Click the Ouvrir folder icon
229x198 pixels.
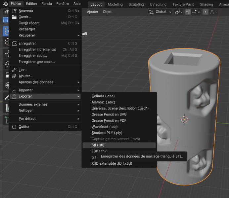[14, 17]
